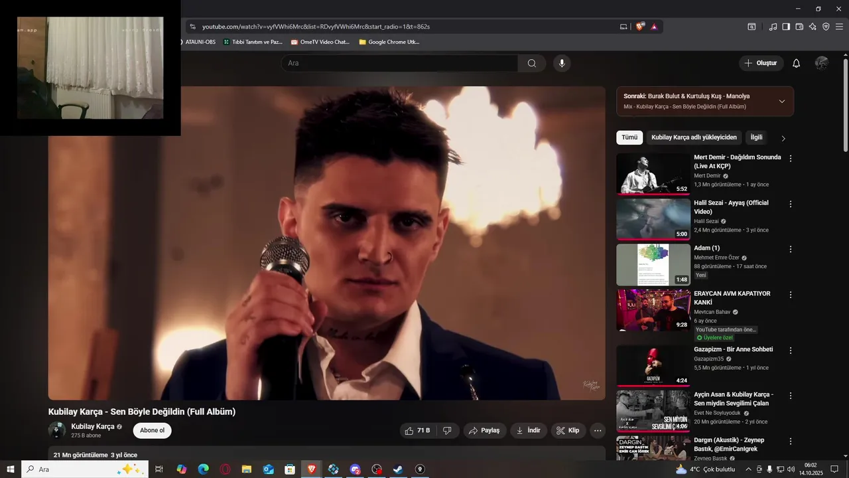849x478 pixels.
Task: View site information icon in the address bar
Action: (192, 27)
